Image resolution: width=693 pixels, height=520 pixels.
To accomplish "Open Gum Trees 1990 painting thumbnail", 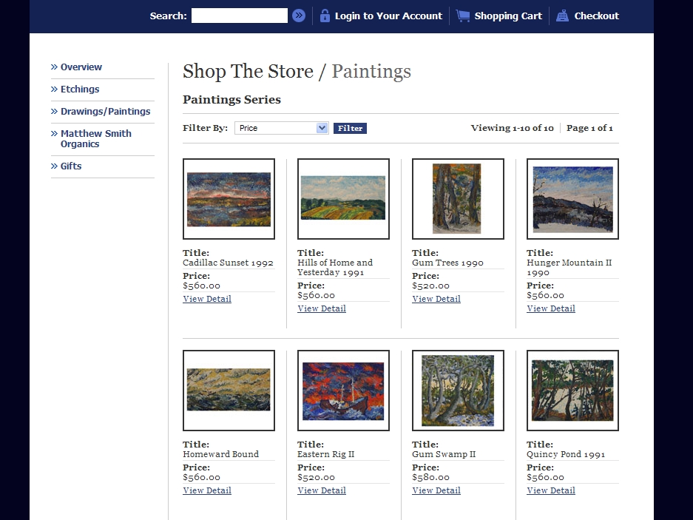I will tap(458, 199).
